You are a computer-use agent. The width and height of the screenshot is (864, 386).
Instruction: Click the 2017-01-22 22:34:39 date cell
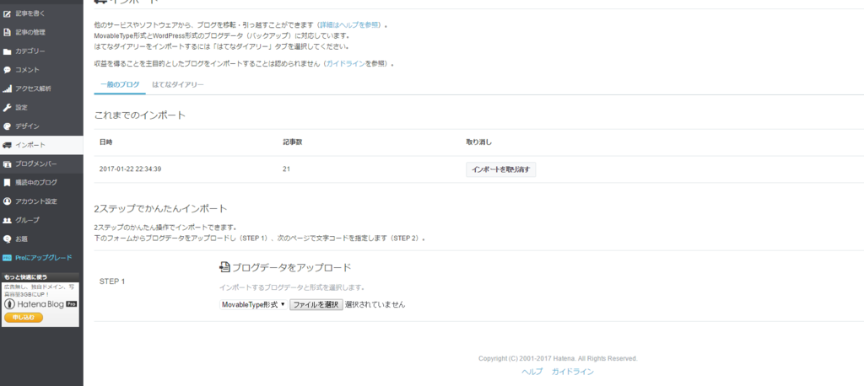tap(130, 169)
